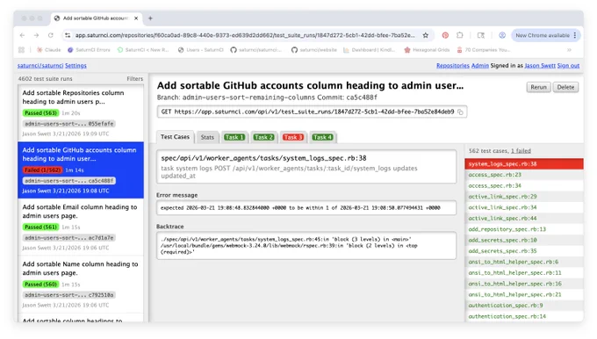Go back using the browser back arrow
This screenshot has height=339, width=597.
tap(22, 35)
